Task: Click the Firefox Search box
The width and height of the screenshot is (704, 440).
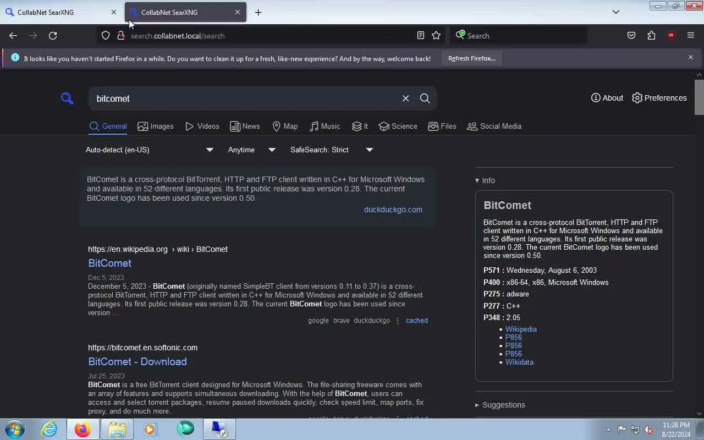Action: click(x=519, y=36)
